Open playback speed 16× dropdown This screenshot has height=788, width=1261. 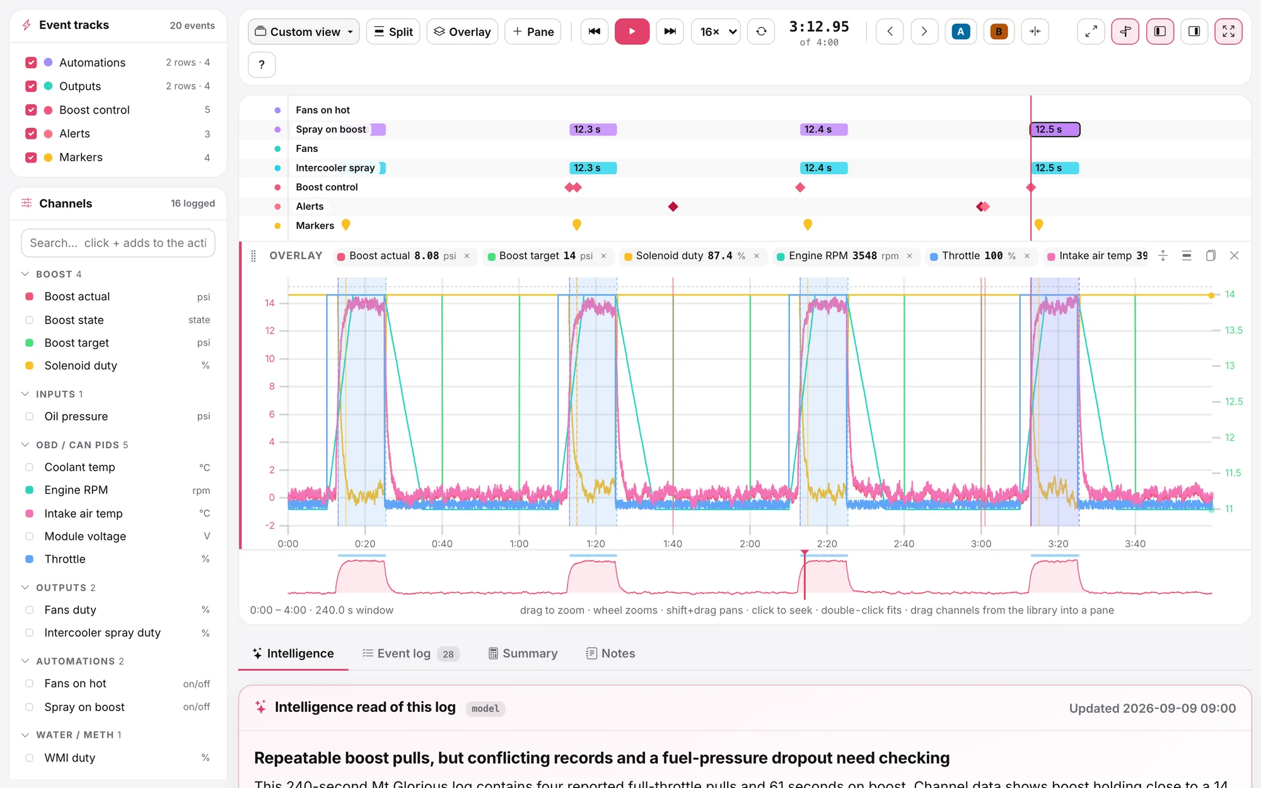tap(716, 32)
